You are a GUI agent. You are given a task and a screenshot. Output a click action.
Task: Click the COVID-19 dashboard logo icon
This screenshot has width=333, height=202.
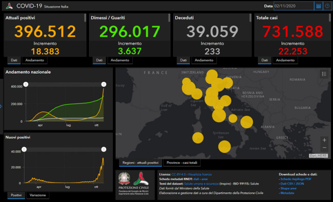coord(9,6)
